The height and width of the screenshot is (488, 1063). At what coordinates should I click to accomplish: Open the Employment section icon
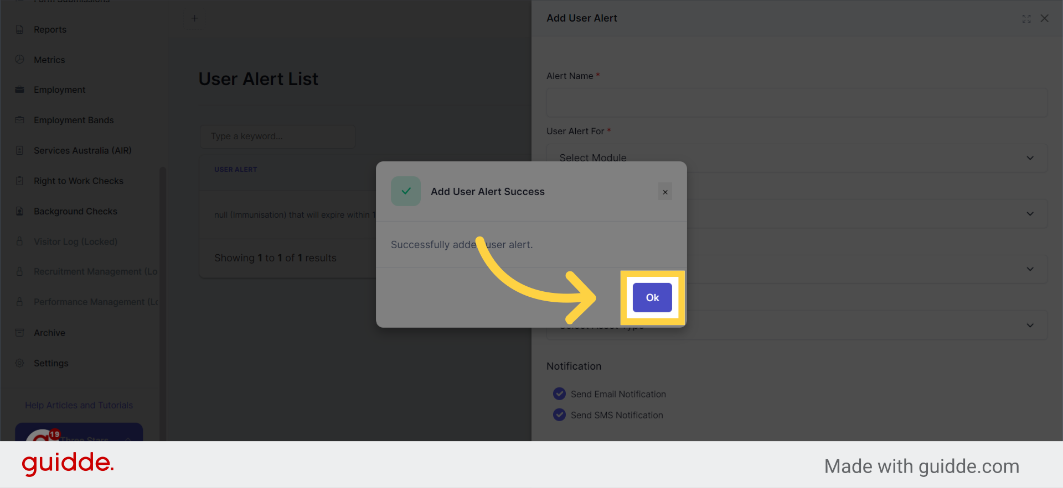tap(20, 90)
